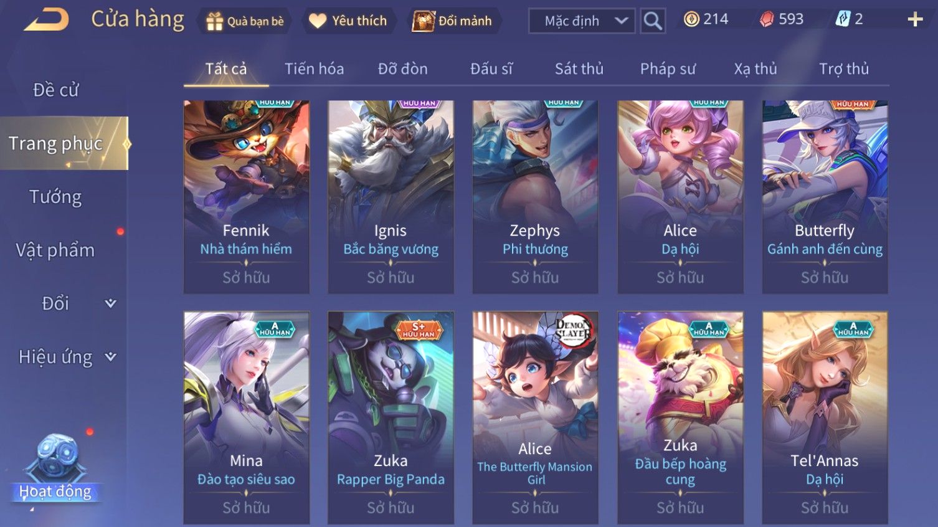The width and height of the screenshot is (938, 527).
Task: Open Yêu thích favorites heart
Action: point(348,21)
